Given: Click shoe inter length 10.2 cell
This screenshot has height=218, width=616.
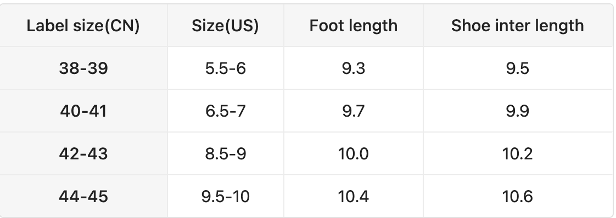Looking at the screenshot, I should click(x=518, y=154).
